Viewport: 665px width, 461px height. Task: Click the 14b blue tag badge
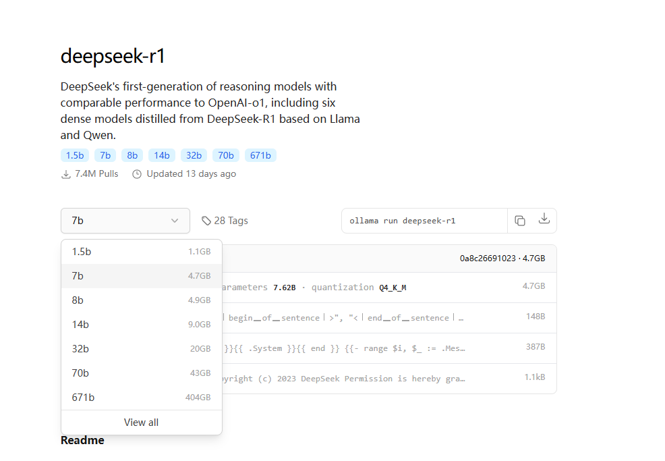tap(162, 155)
